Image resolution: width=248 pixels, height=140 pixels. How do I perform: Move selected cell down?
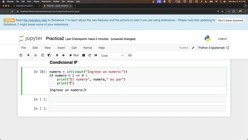(x=64, y=55)
